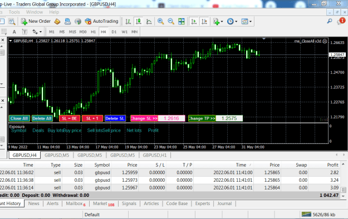
Task: Click the SL + 1 button
Action: (92, 118)
